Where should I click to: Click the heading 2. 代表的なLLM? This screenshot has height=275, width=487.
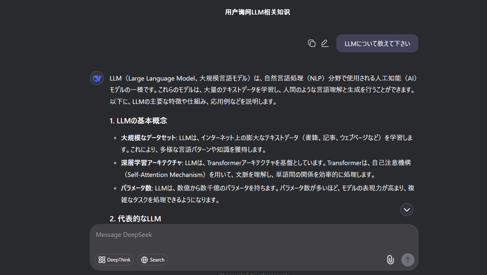click(x=135, y=219)
